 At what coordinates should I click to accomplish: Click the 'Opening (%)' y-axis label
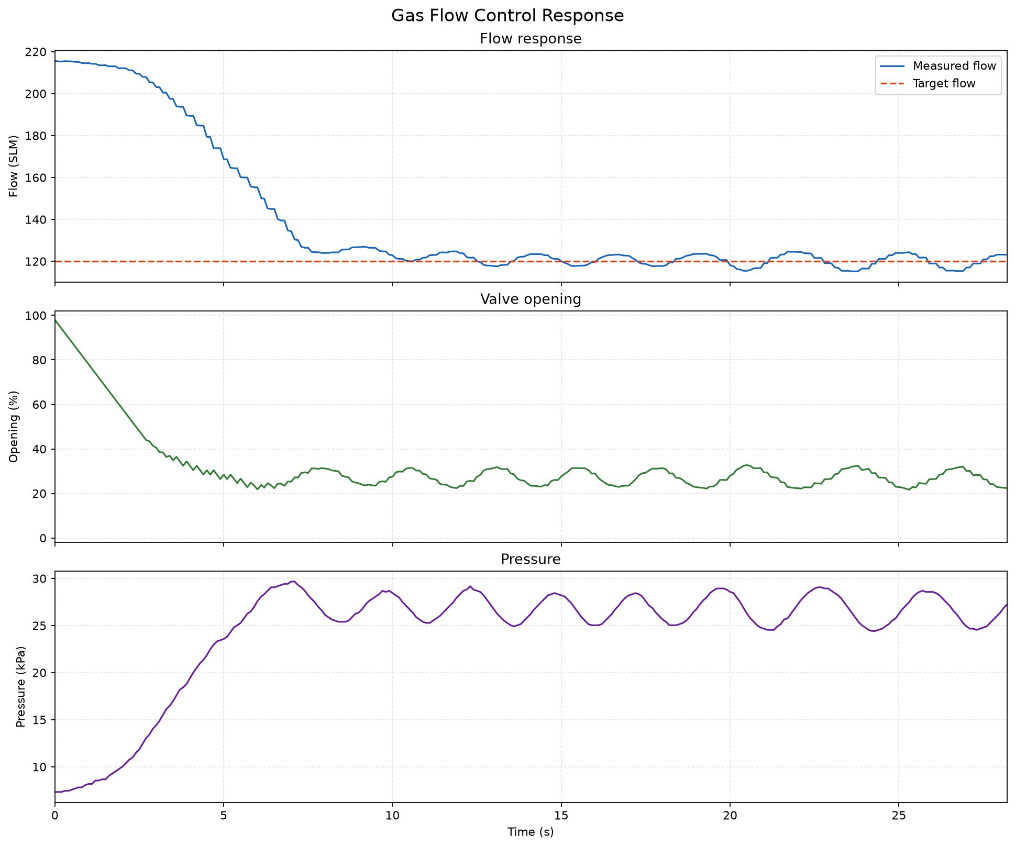click(14, 427)
